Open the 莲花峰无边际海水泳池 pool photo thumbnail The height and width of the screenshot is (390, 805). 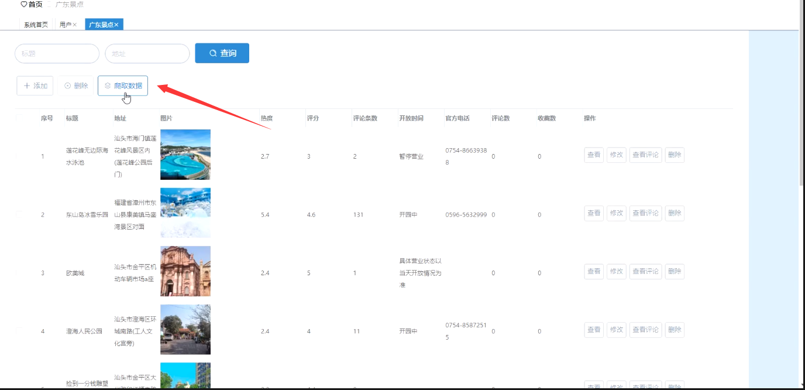point(185,155)
